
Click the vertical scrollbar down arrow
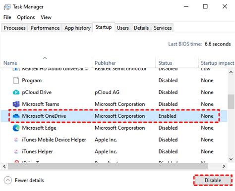231,159
